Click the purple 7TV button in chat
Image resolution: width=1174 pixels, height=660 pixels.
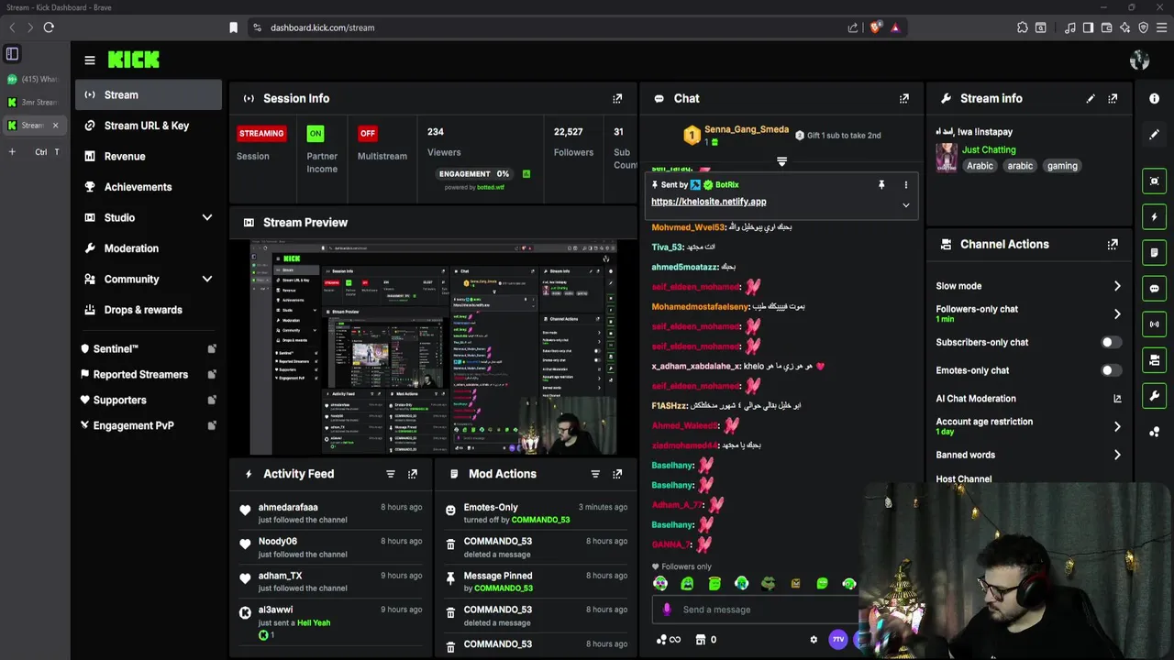coord(837,640)
